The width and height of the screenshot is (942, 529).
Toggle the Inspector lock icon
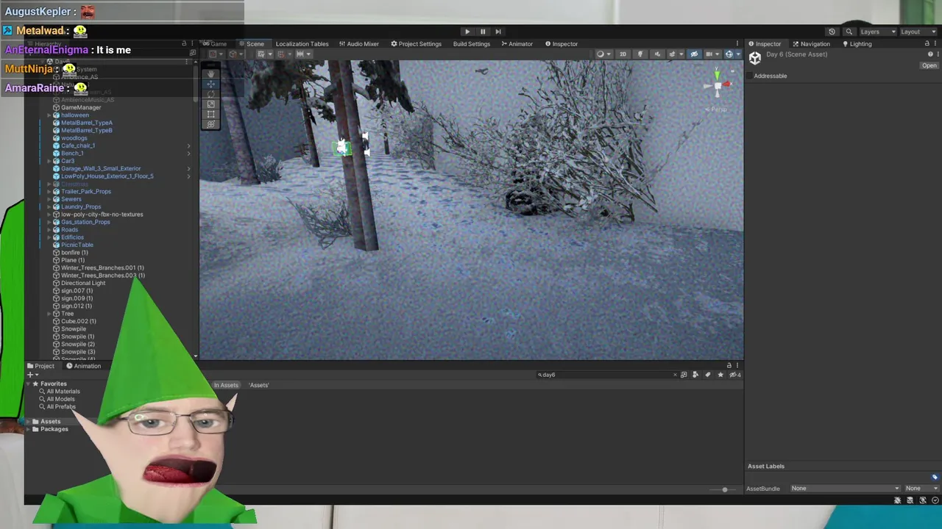coord(927,43)
